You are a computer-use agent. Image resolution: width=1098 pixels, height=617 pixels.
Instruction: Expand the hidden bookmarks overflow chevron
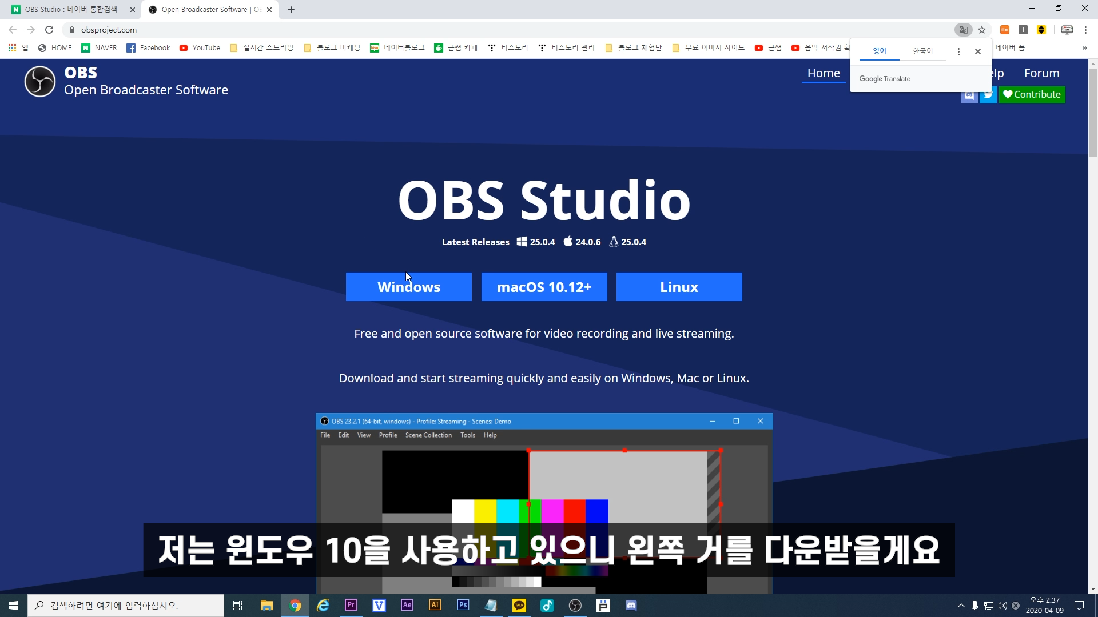(1084, 48)
